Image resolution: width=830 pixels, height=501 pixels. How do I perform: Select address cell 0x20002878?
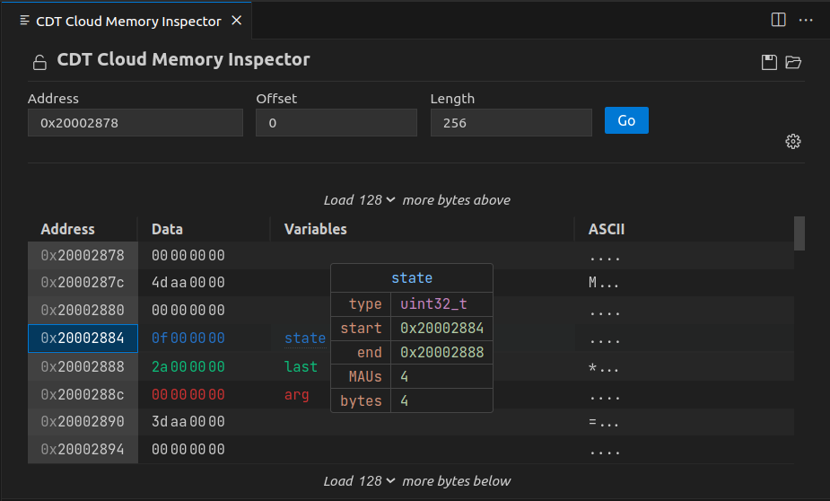pos(83,255)
